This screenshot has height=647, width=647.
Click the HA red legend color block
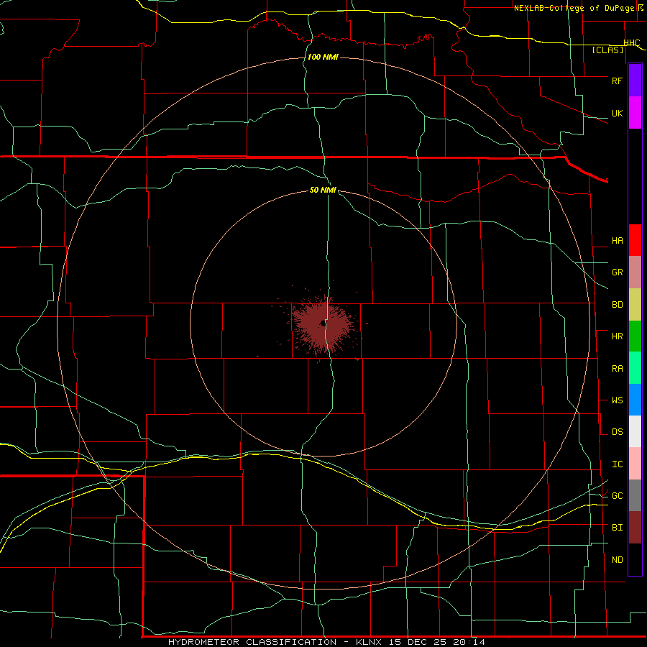pyautogui.click(x=635, y=240)
